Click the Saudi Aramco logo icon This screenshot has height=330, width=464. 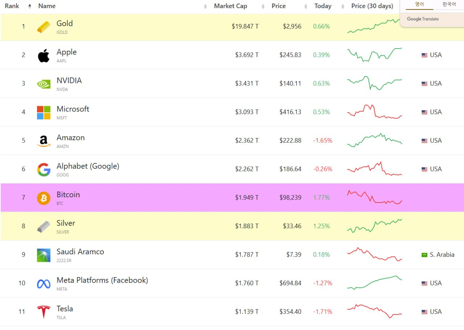(x=44, y=255)
